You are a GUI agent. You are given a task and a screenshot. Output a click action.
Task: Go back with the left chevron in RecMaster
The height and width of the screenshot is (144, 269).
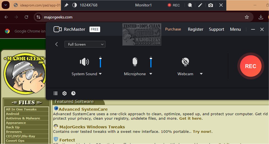pos(56,44)
